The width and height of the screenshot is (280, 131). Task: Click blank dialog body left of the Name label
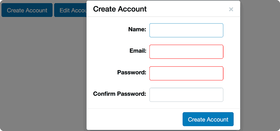coord(106,30)
